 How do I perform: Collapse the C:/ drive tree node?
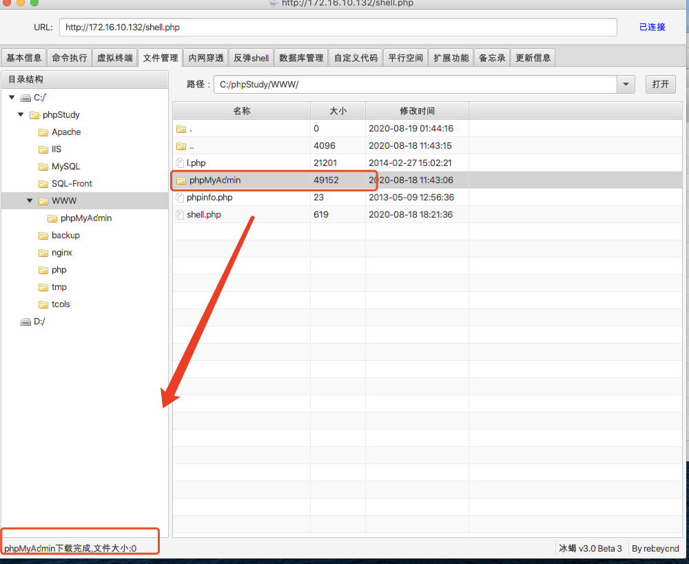point(12,98)
